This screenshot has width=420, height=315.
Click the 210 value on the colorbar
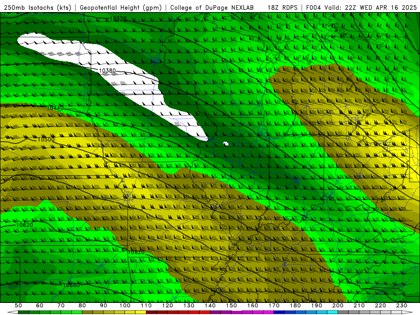[x=359, y=306]
